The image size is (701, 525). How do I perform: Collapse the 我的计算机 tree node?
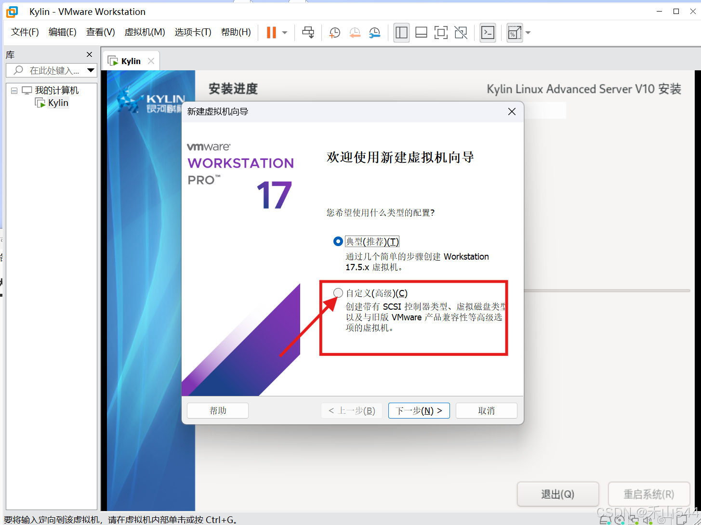click(14, 91)
